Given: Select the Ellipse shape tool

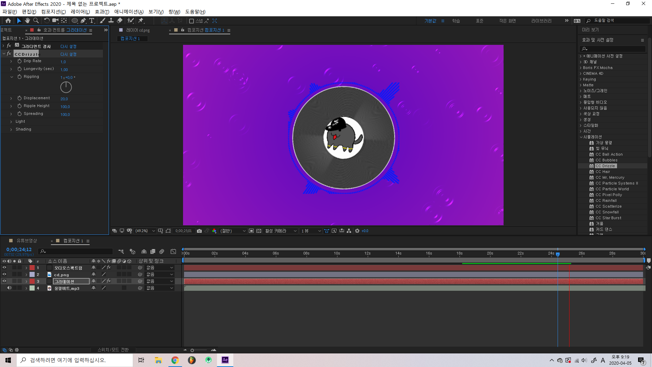Looking at the screenshot, I should pyautogui.click(x=75, y=21).
